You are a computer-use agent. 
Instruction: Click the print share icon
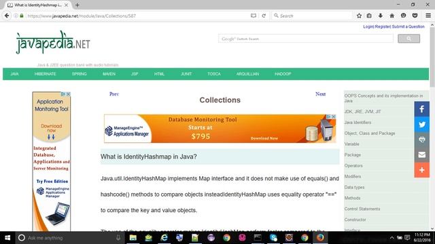tap(421, 140)
